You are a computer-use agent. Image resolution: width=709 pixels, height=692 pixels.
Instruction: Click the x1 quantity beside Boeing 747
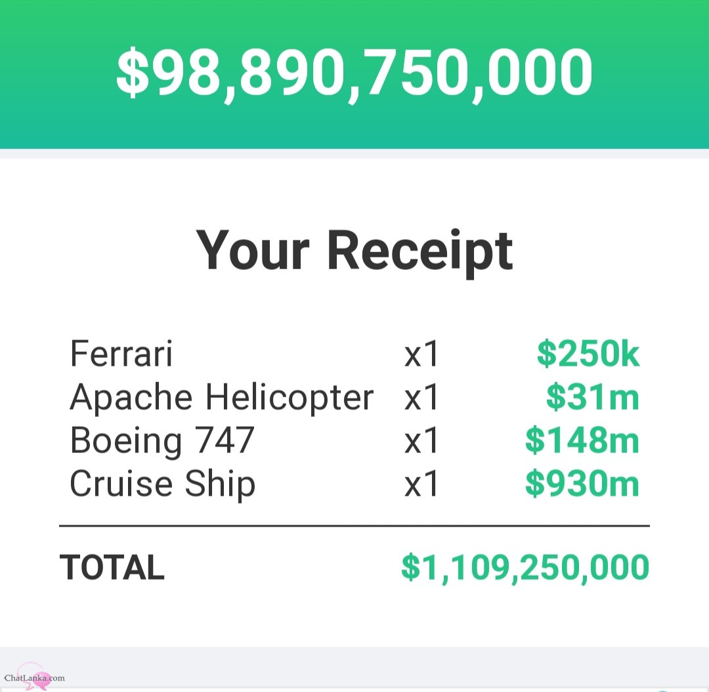coord(421,441)
